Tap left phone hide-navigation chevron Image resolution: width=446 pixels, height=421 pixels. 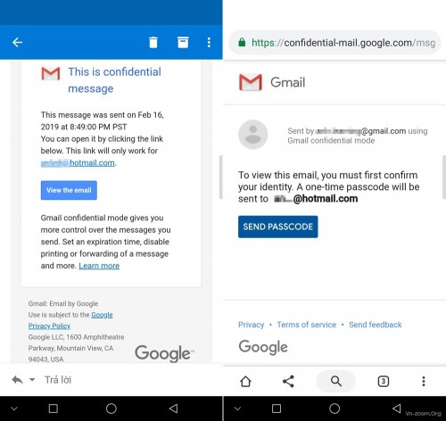14,409
